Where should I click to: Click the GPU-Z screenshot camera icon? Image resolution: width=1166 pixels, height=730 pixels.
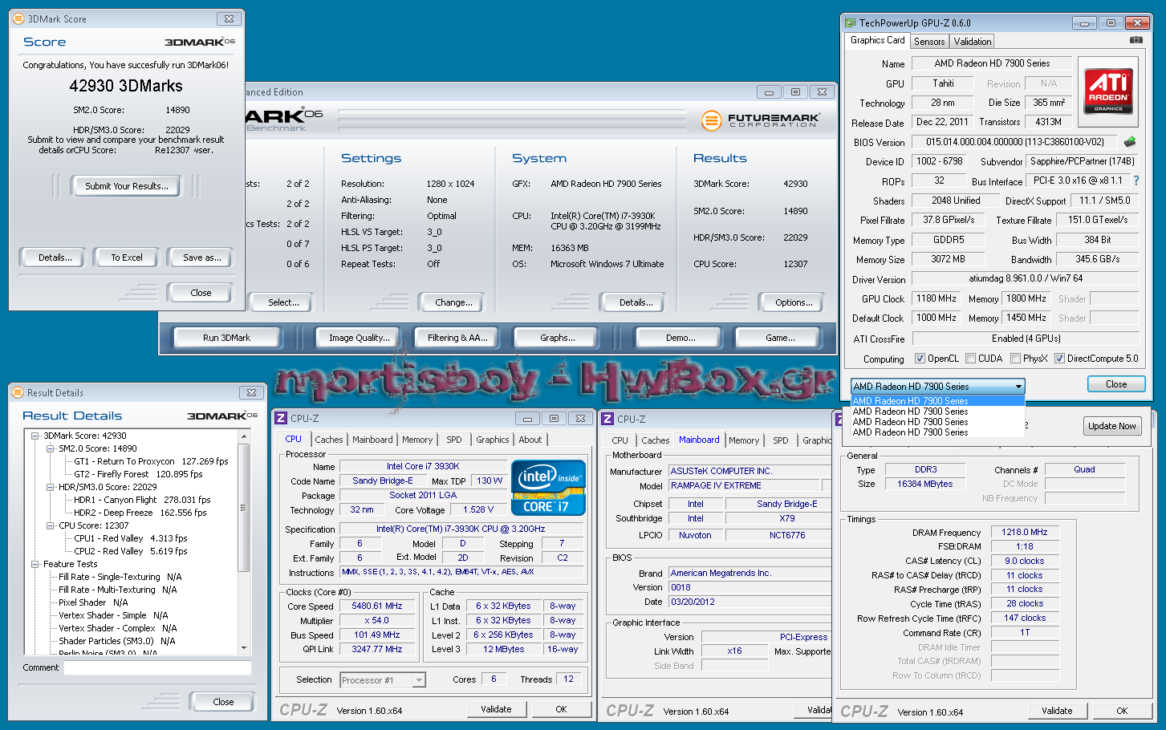tap(1136, 39)
